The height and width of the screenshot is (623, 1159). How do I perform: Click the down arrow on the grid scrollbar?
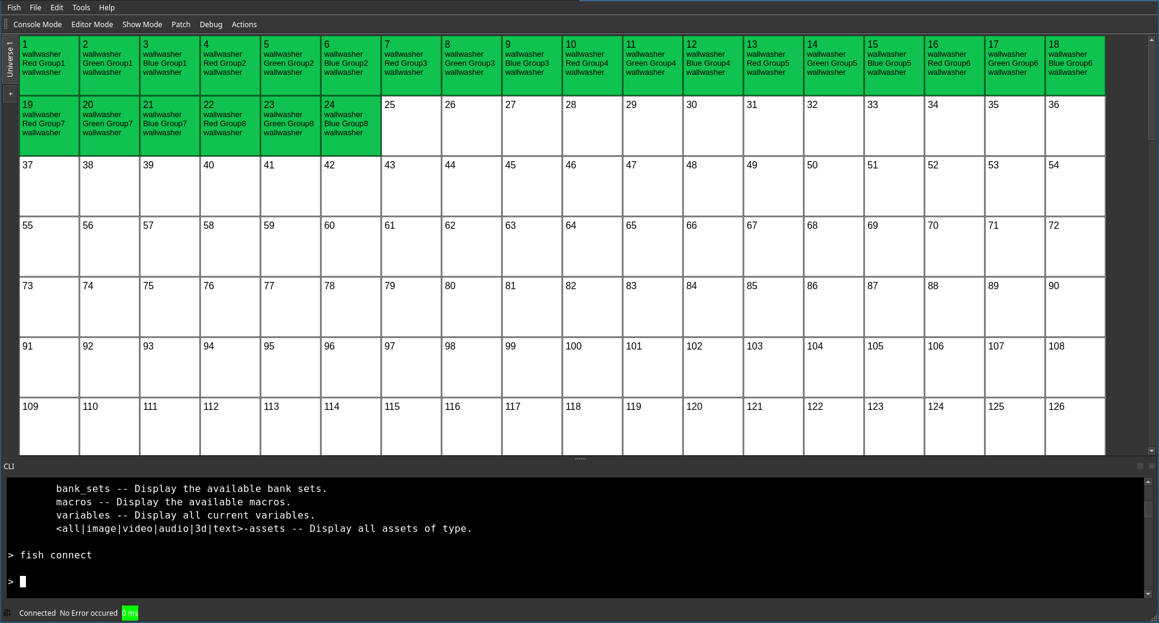coord(1151,450)
